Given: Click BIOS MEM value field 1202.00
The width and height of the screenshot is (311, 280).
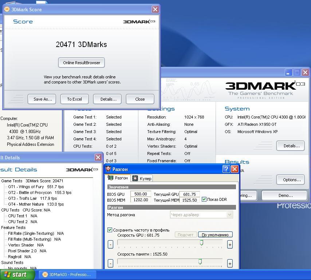Looking at the screenshot, I should [141, 200].
